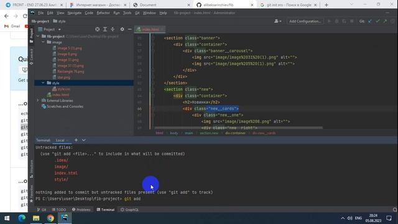
Task: Open the Window menu
Action: click(149, 12)
